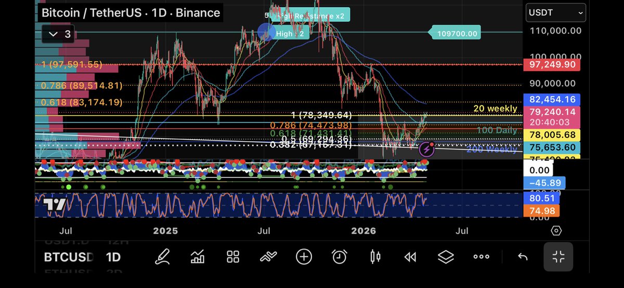Change the 1D timeframe interval
This screenshot has height=288, width=624.
113,257
